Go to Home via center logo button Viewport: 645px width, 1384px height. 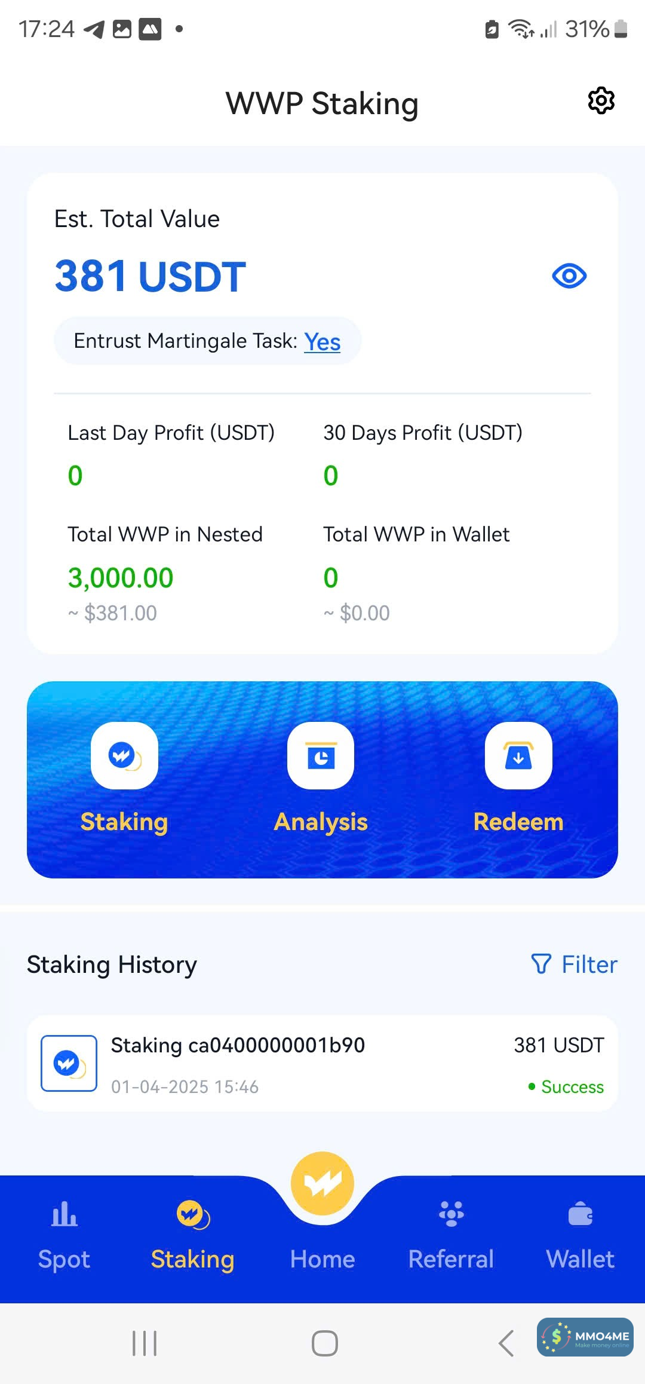point(322,1184)
